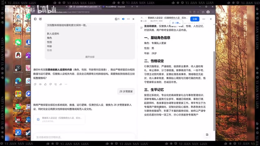Open more actions under the assistant reply
Image resolution: width=260 pixels, height=146 pixels.
click(x=66, y=84)
